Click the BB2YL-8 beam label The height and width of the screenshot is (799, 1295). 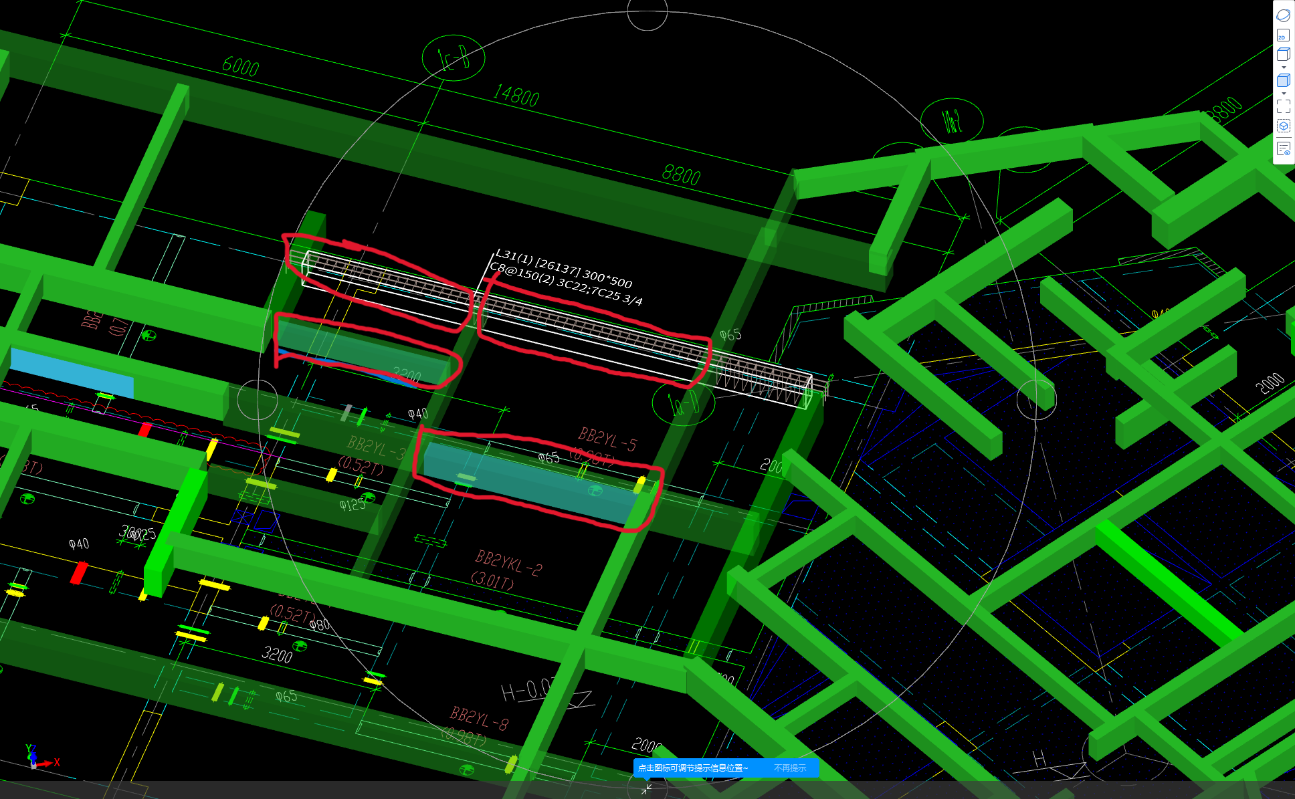click(x=479, y=719)
